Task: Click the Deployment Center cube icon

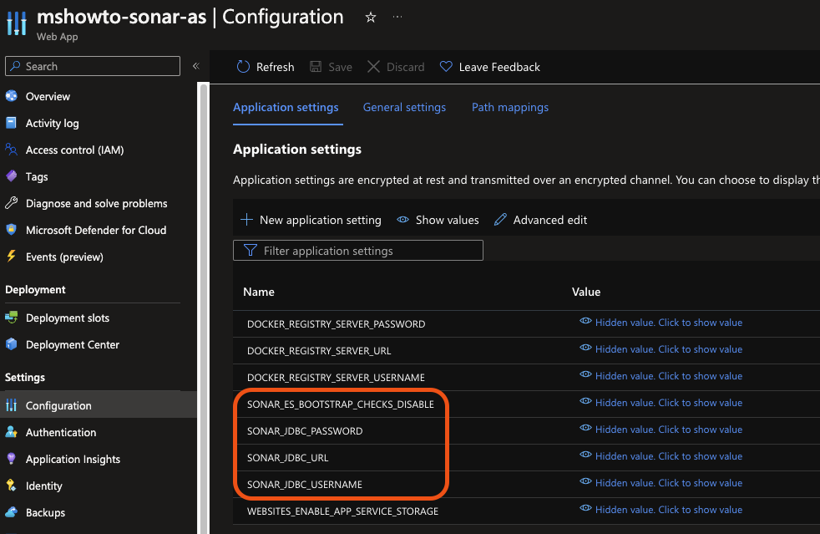Action: click(x=12, y=344)
